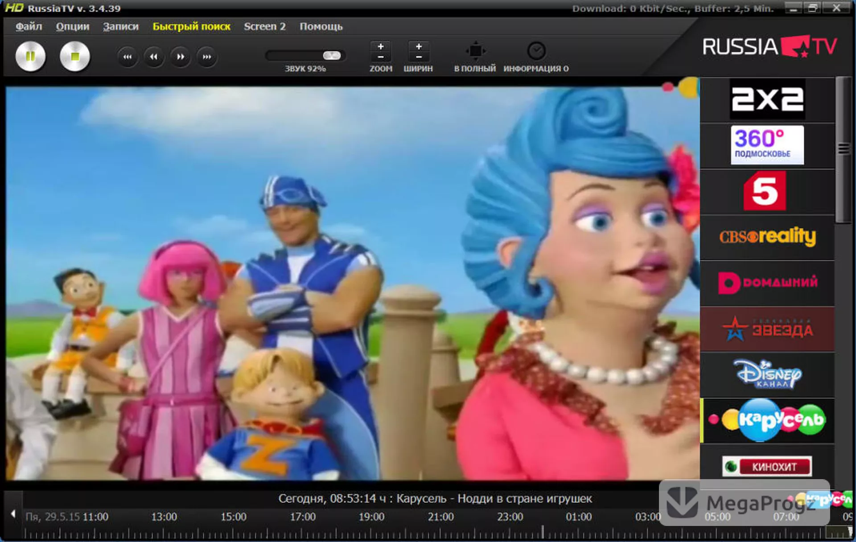Close the RussiaTV window
The image size is (856, 542).
tap(836, 8)
